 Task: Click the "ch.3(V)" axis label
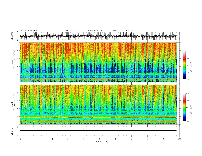coord(12,131)
